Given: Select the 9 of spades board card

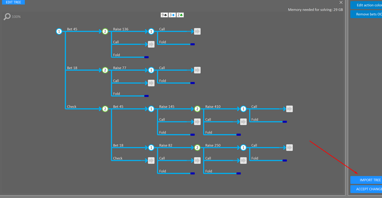Looking at the screenshot, I should click(164, 15).
